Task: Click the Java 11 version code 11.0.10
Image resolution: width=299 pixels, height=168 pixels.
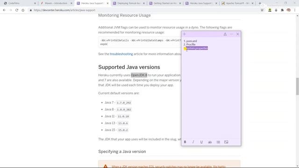Action: pyautogui.click(x=123, y=116)
